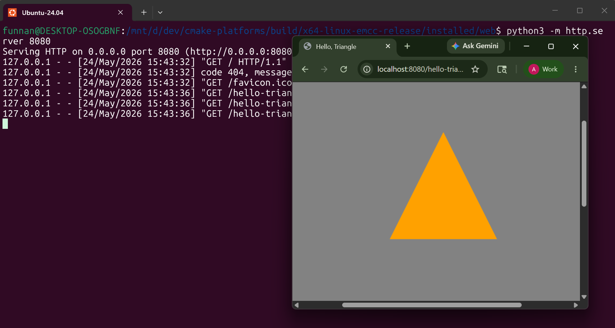Expand the terminal profile dropdown chevron
This screenshot has width=615, height=328.
[x=160, y=12]
